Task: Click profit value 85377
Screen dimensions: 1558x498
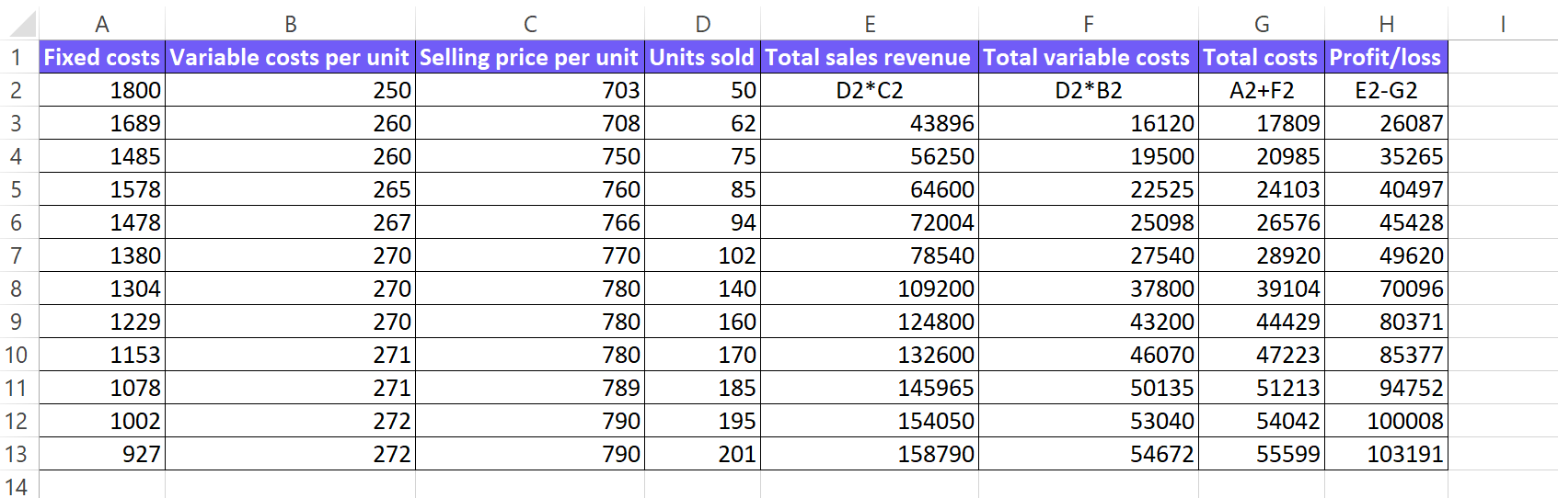Action: (1387, 355)
